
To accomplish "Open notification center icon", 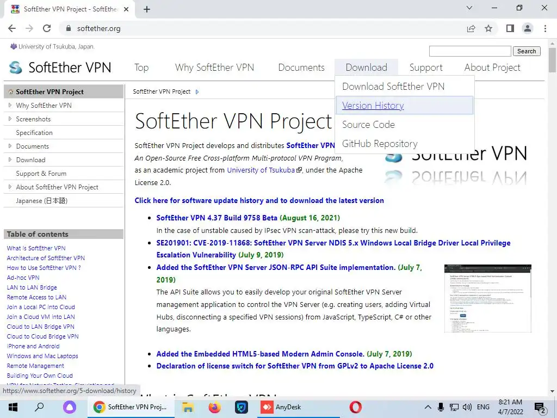I will (x=540, y=408).
